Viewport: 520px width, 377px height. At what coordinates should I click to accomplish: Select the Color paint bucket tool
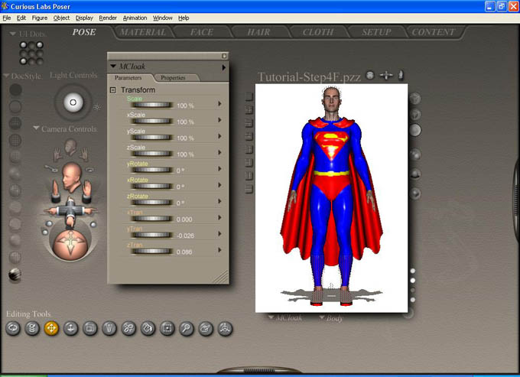click(148, 328)
